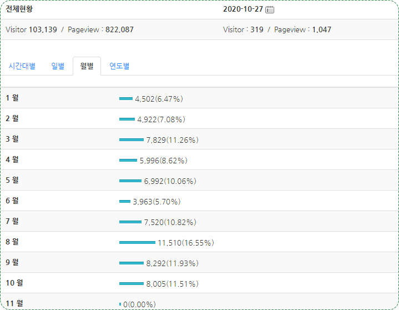Click the value 7,520(10.82%)
This screenshot has height=310, width=399.
[170, 222]
